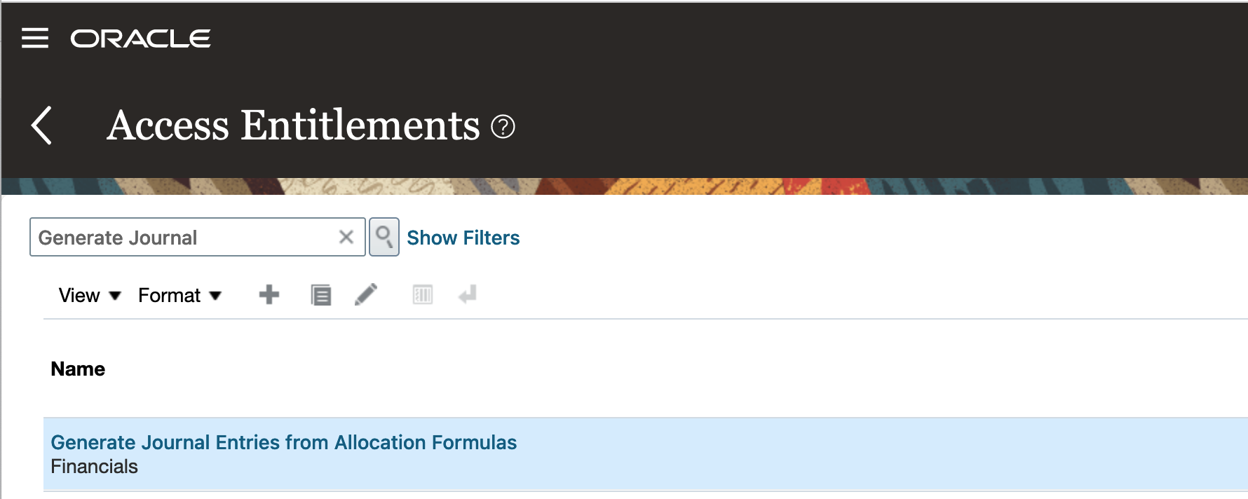Duplicate the selected entitlement row
Image resolution: width=1248 pixels, height=499 pixels.
[x=320, y=295]
